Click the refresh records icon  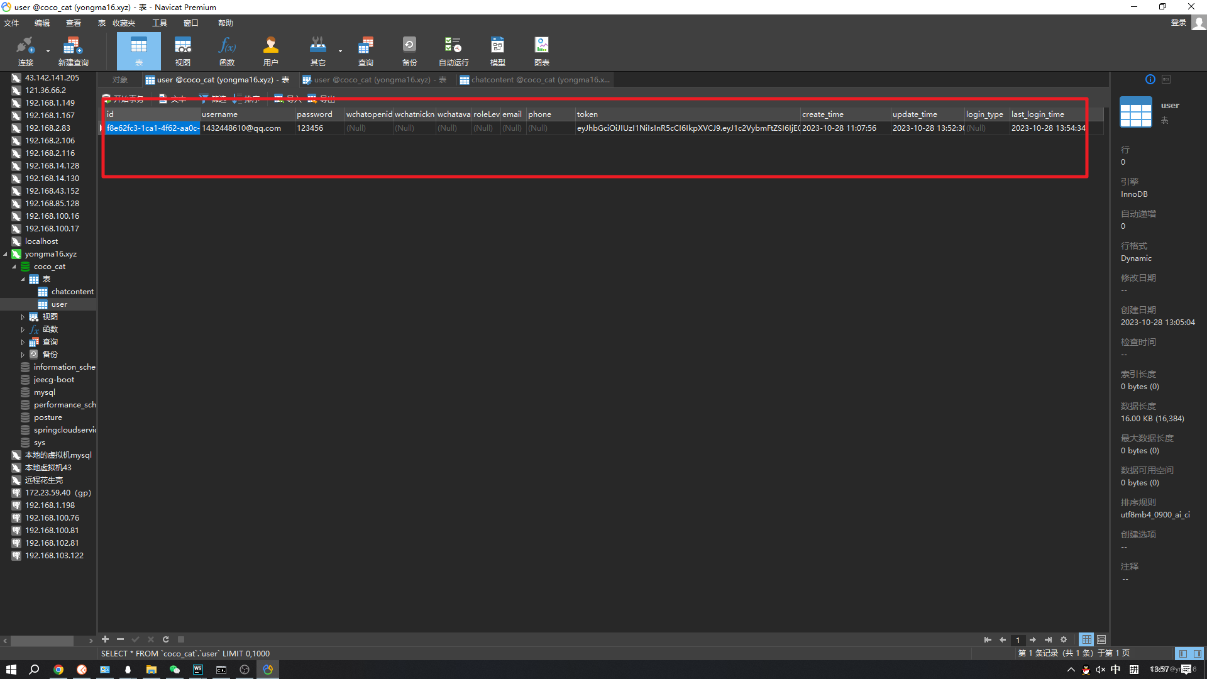(x=166, y=639)
